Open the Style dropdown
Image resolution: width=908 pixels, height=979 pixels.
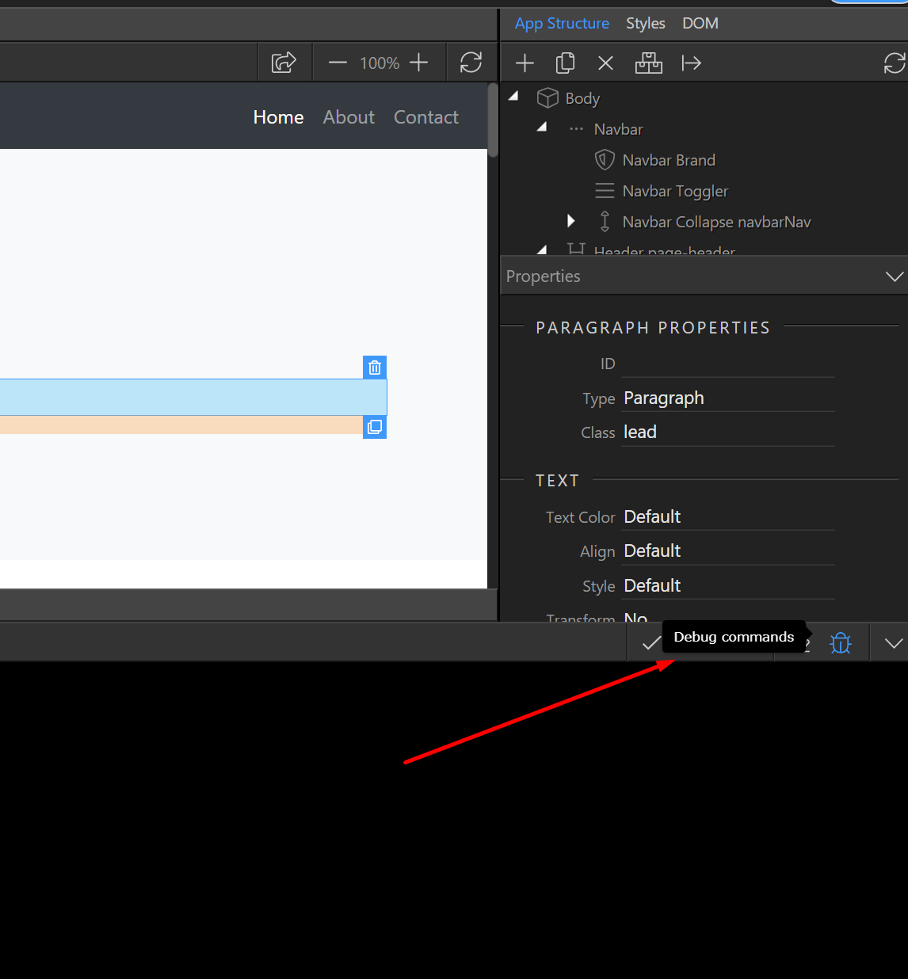(x=728, y=585)
